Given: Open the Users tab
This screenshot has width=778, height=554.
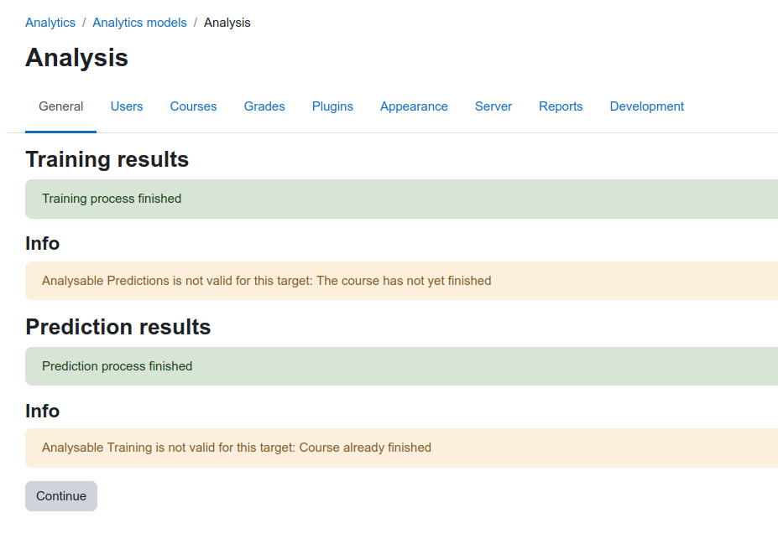Looking at the screenshot, I should pyautogui.click(x=127, y=106).
